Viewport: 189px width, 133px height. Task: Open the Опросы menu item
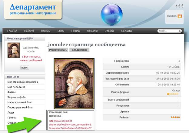pos(109,31)
